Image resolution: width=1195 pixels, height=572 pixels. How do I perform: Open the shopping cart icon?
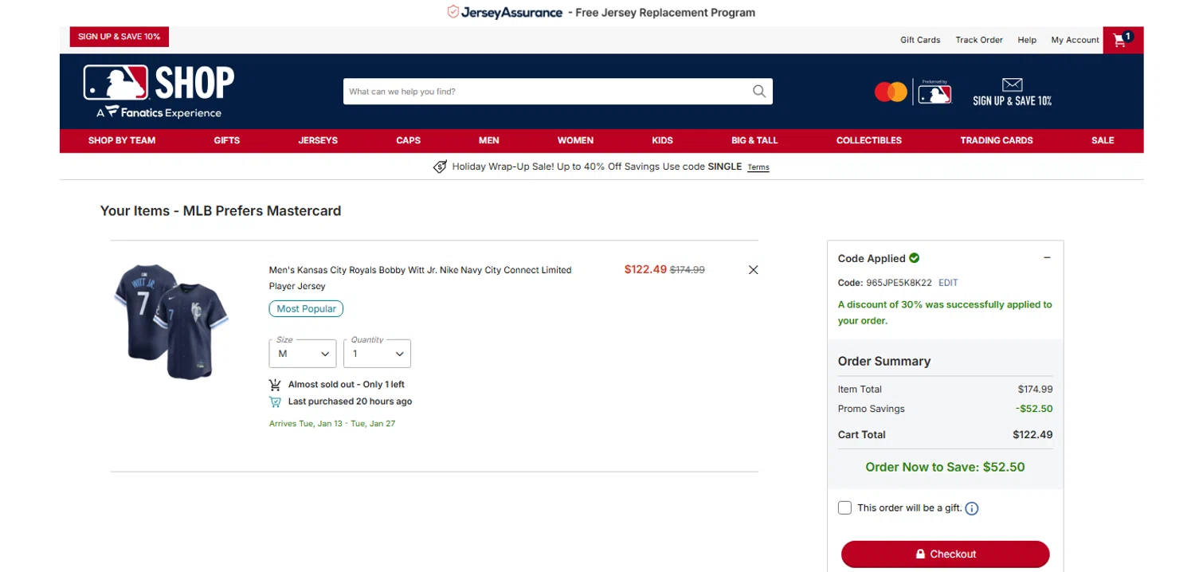(1123, 40)
